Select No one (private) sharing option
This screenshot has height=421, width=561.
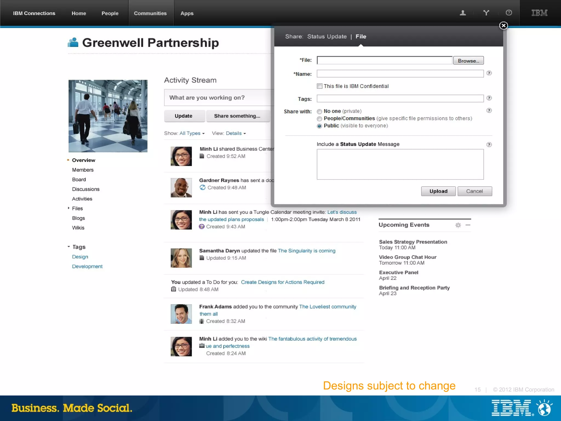coord(319,111)
